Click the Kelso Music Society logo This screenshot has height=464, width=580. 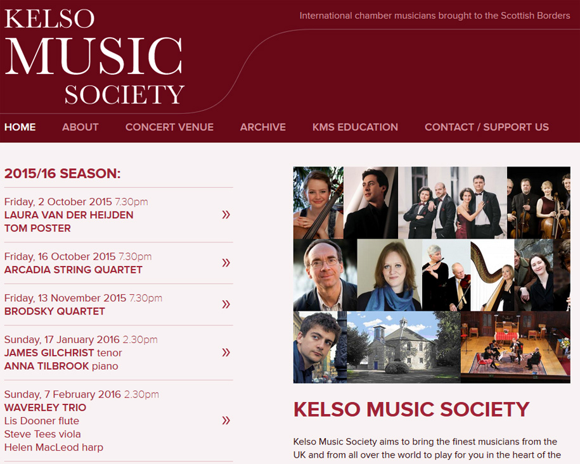[x=94, y=56]
